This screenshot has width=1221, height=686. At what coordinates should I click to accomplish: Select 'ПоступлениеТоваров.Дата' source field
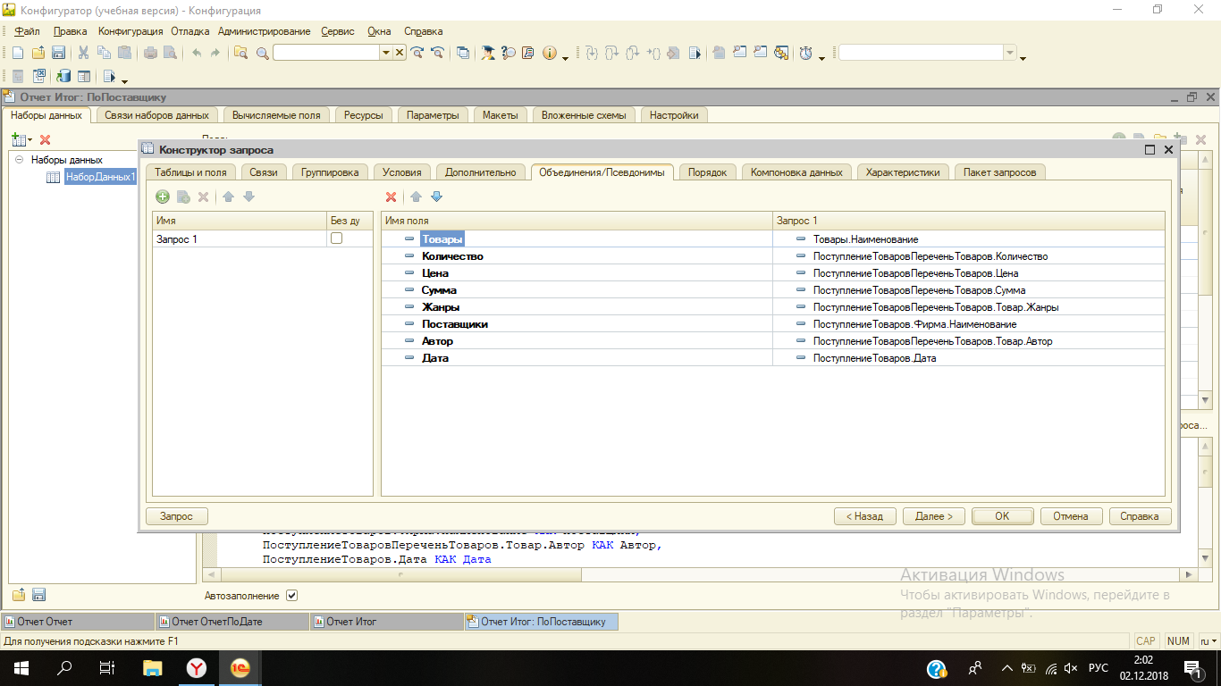(874, 358)
